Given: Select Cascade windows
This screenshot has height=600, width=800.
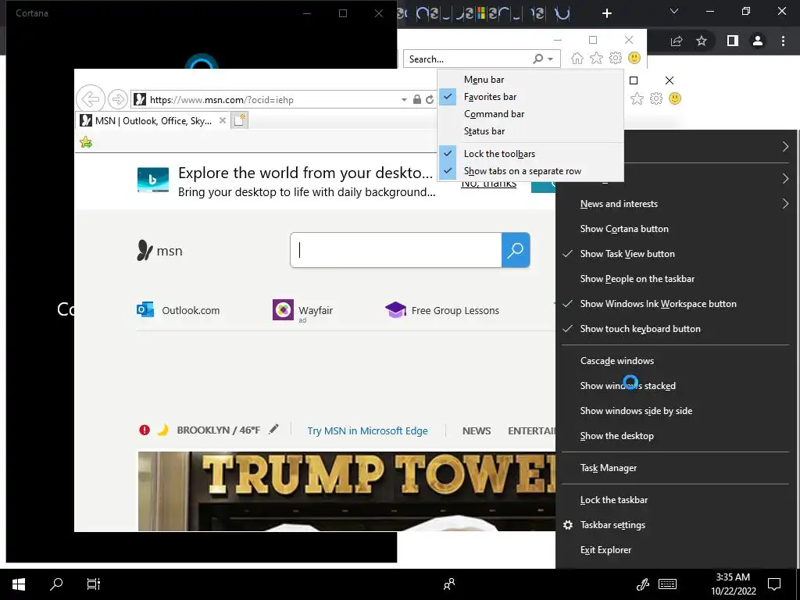Looking at the screenshot, I should tap(676, 361).
